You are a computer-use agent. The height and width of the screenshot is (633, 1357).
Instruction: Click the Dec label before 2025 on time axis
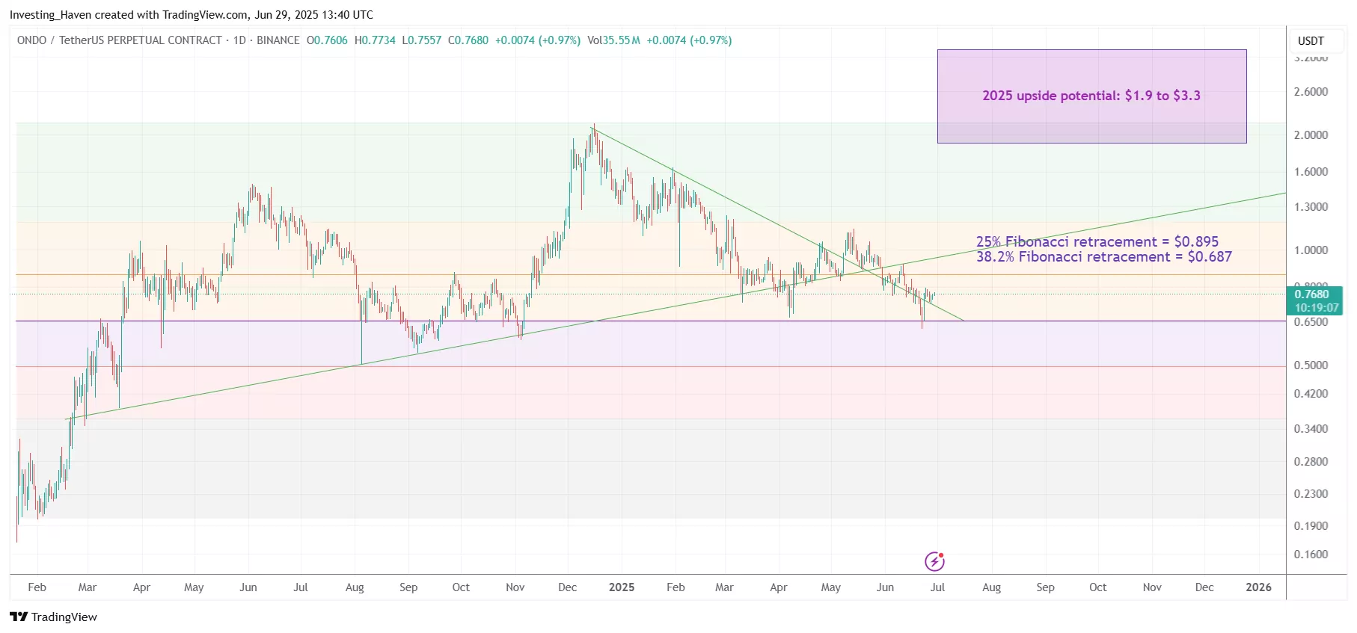pos(567,587)
